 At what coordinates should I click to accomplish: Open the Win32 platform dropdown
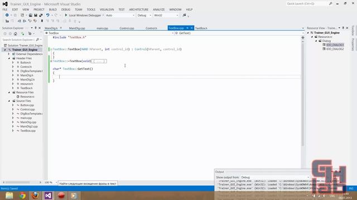coord(177,15)
